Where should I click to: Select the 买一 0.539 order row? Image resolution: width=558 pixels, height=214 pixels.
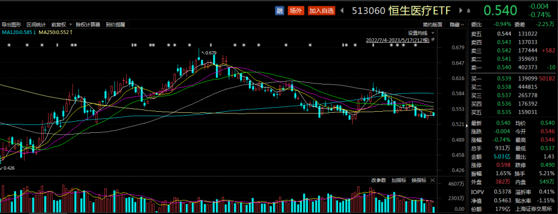click(512, 78)
